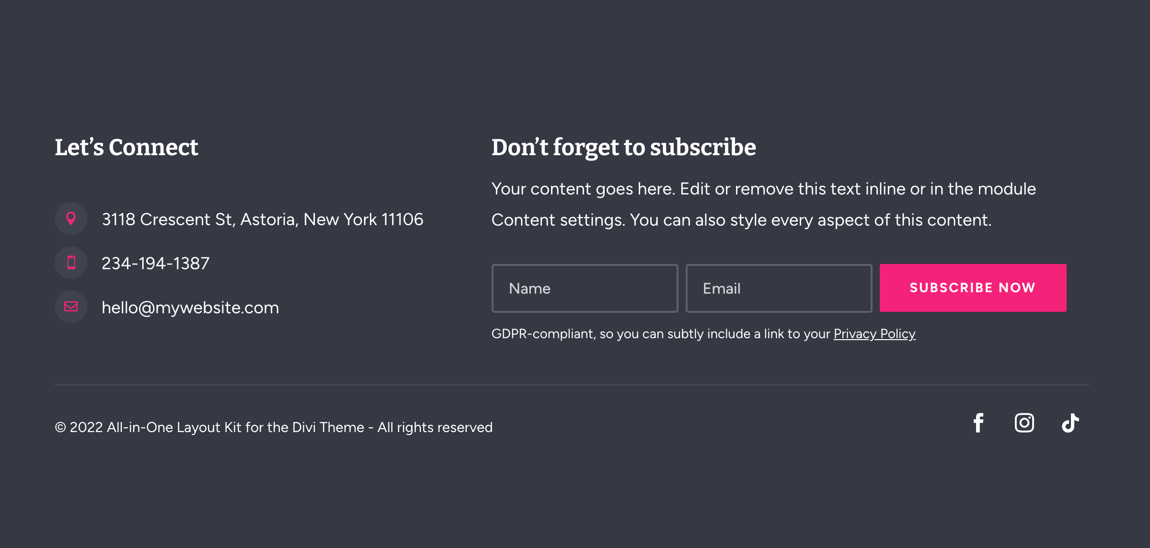
Task: Click the pink location pin icon
Action: point(71,218)
